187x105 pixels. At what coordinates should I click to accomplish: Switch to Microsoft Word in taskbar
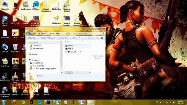[82, 102]
